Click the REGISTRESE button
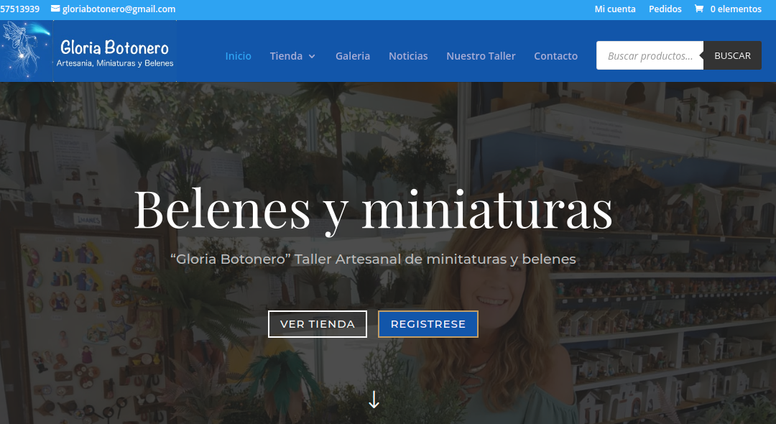This screenshot has height=424, width=776. pyautogui.click(x=428, y=323)
